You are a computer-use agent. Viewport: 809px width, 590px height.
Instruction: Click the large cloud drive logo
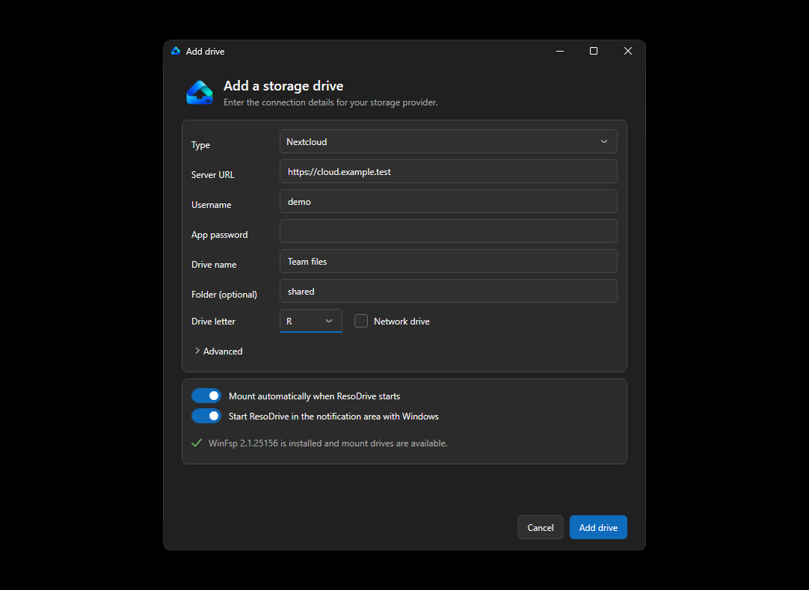(200, 93)
